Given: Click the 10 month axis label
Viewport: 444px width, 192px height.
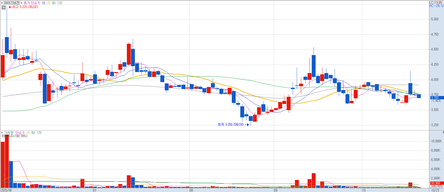Looking at the screenshot, I should (364, 190).
